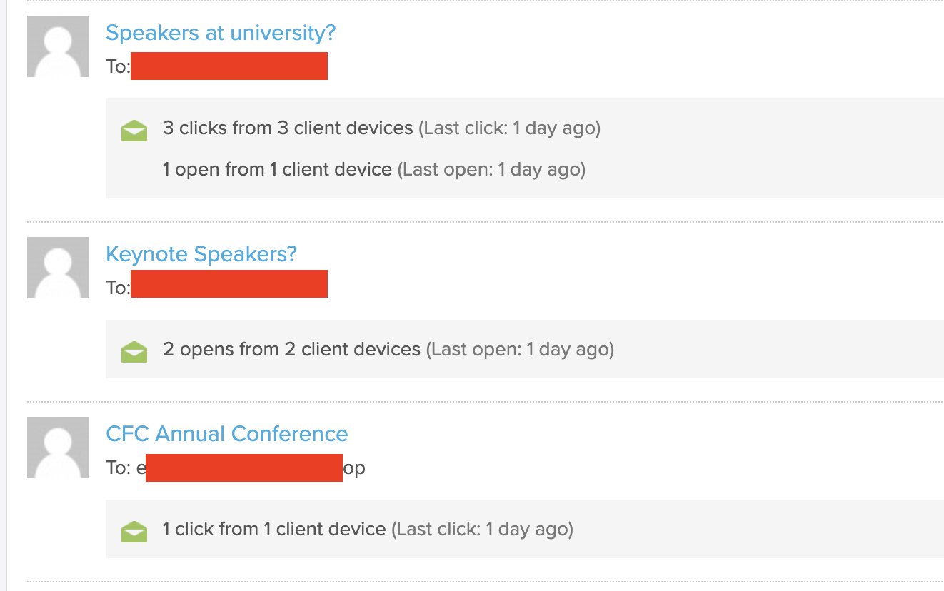Click Last click timestamp under CFC Annual Conference
The height and width of the screenshot is (591, 944).
482,530
